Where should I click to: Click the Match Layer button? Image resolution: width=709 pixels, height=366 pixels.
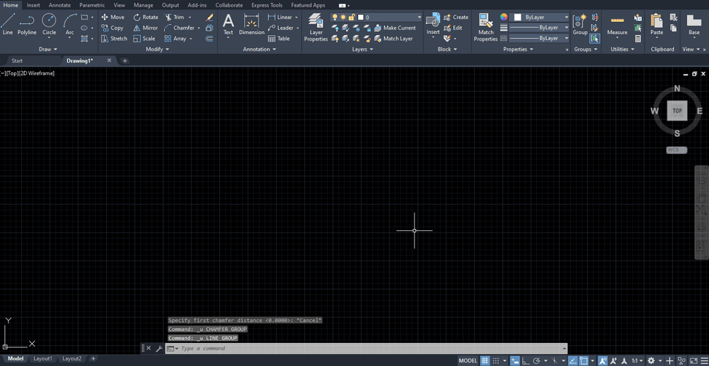pyautogui.click(x=395, y=38)
